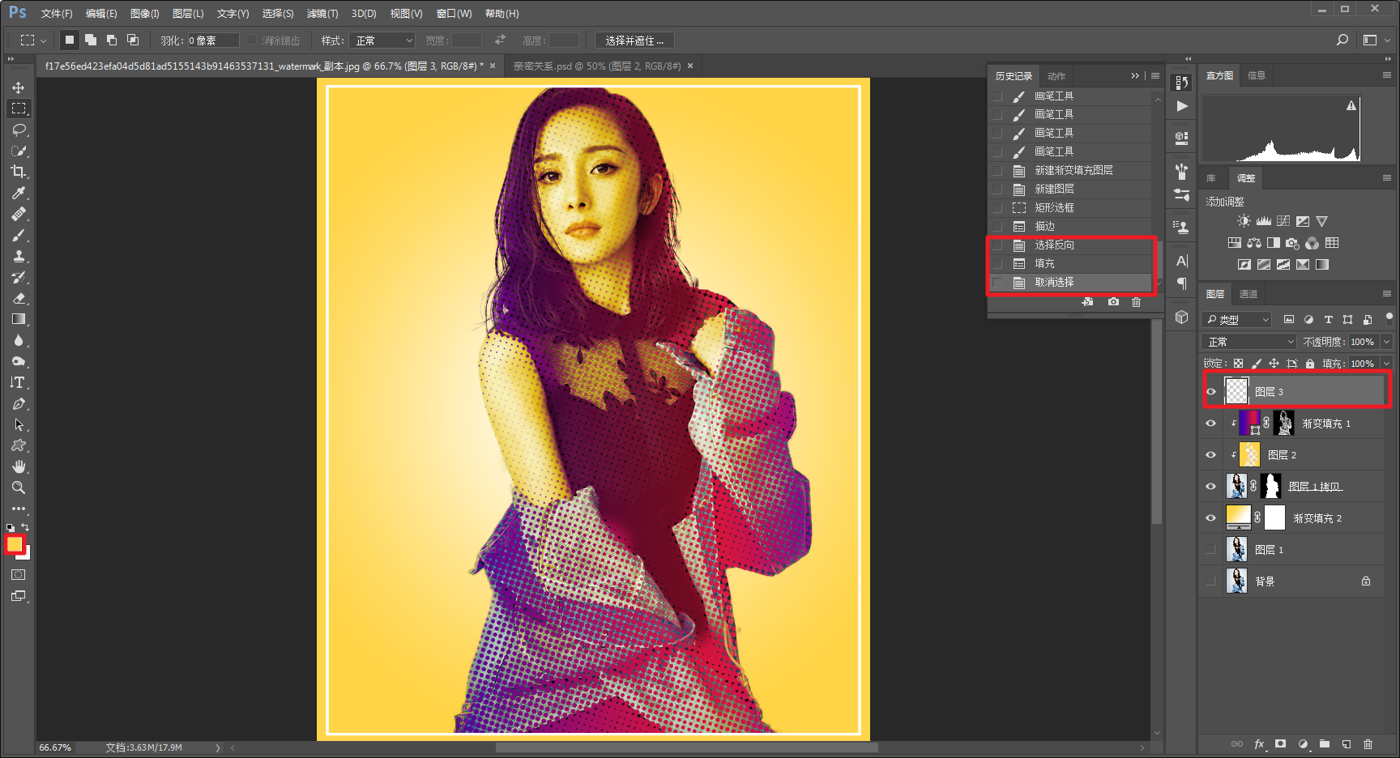The image size is (1400, 758).
Task: Hide 图层 2 visibility eye
Action: [1211, 455]
